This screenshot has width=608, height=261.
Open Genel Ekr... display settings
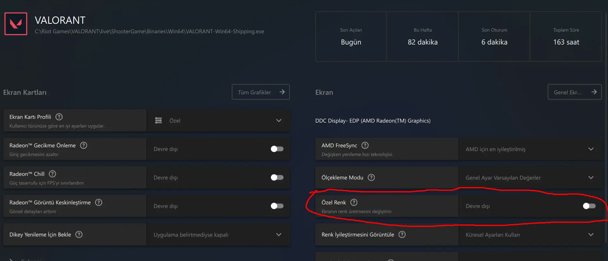575,92
